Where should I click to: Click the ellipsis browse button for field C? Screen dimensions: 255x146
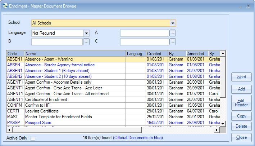click(173, 42)
